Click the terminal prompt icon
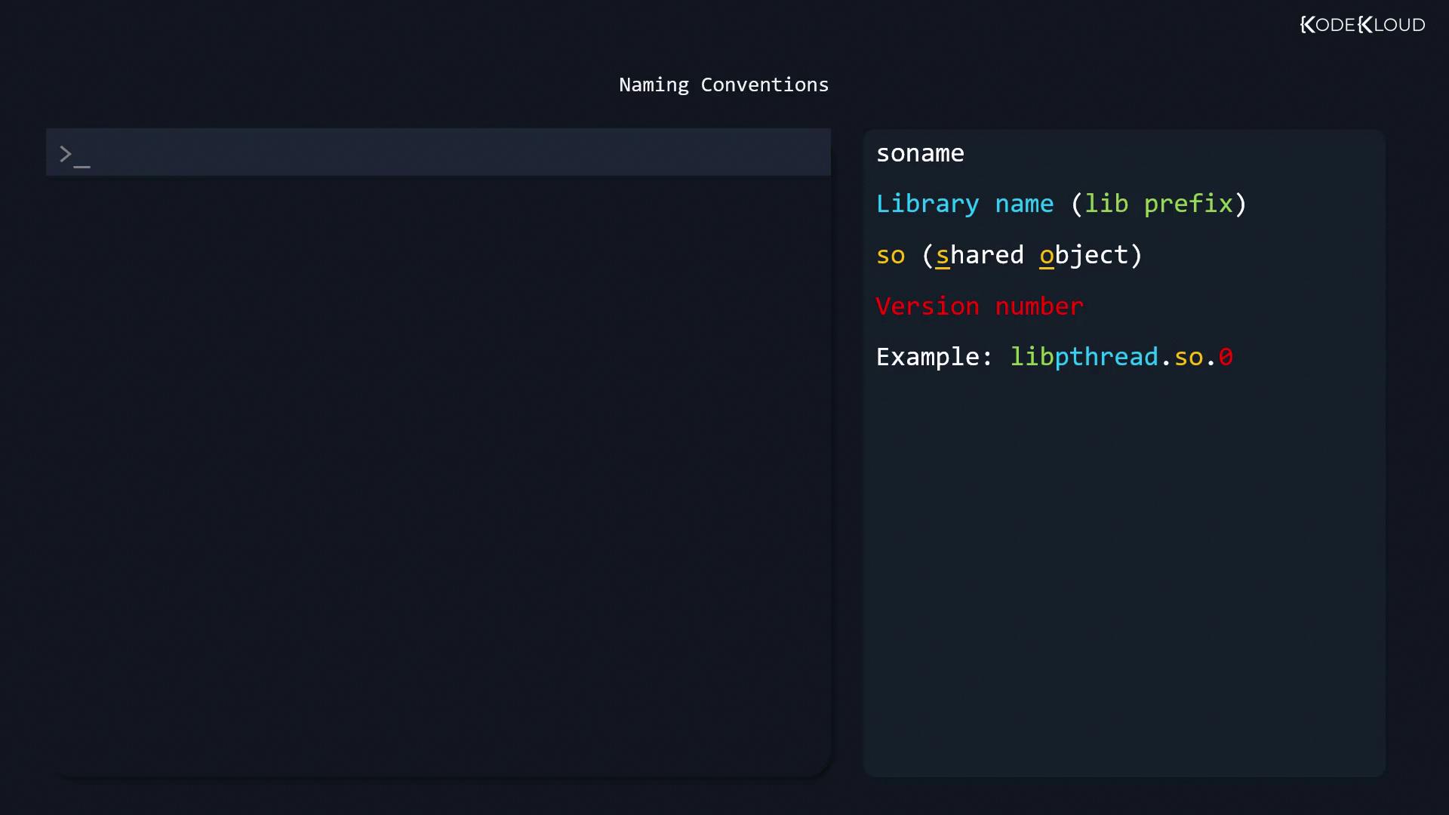 pos(74,155)
